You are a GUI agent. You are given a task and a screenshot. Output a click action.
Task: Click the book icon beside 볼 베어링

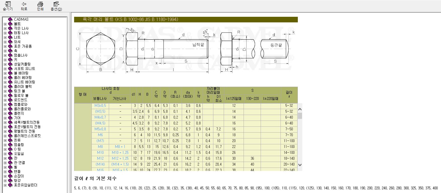[10, 73]
